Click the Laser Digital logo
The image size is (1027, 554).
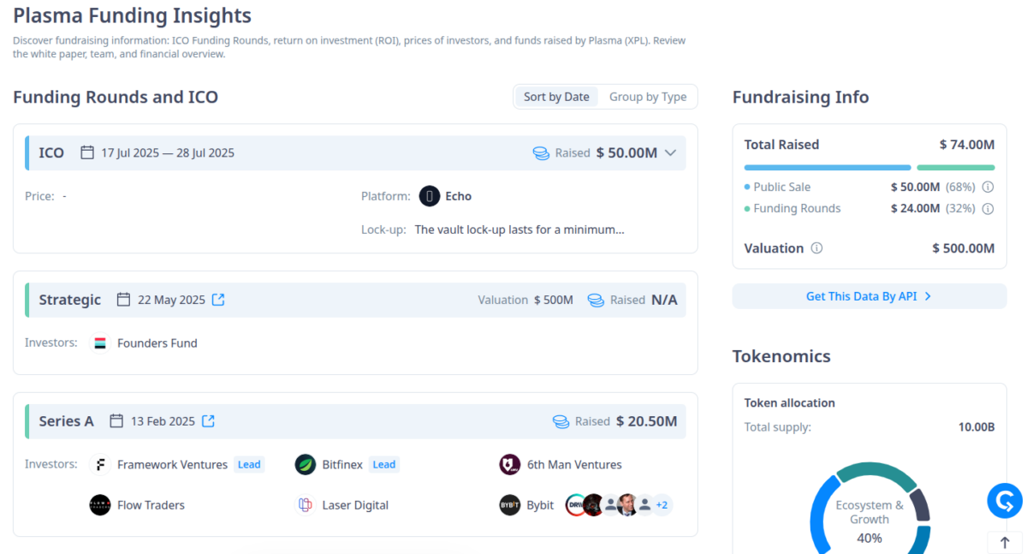(x=306, y=505)
